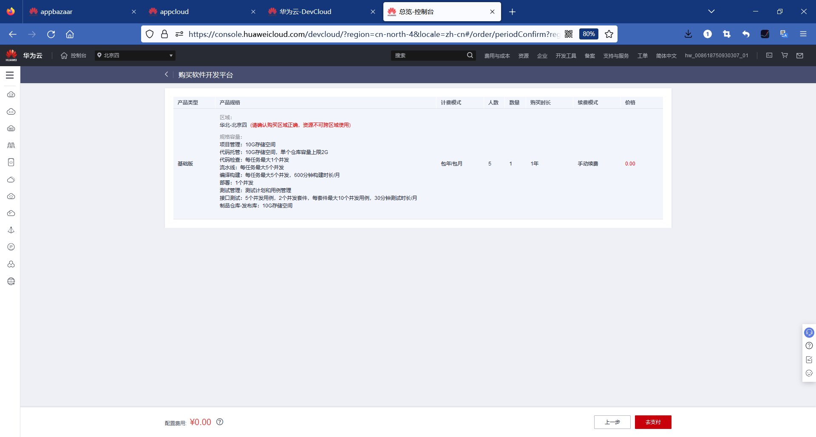
Task: Open the messages envelope icon
Action: 800,55
